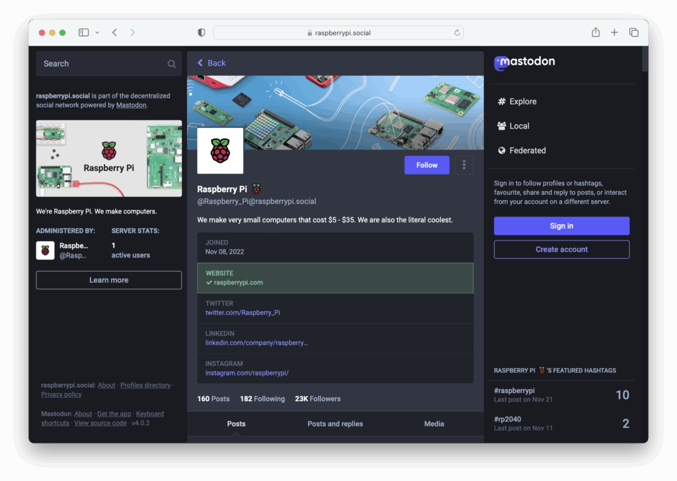The width and height of the screenshot is (677, 481).
Task: Reload the page with the refresh arrow
Action: point(456,32)
